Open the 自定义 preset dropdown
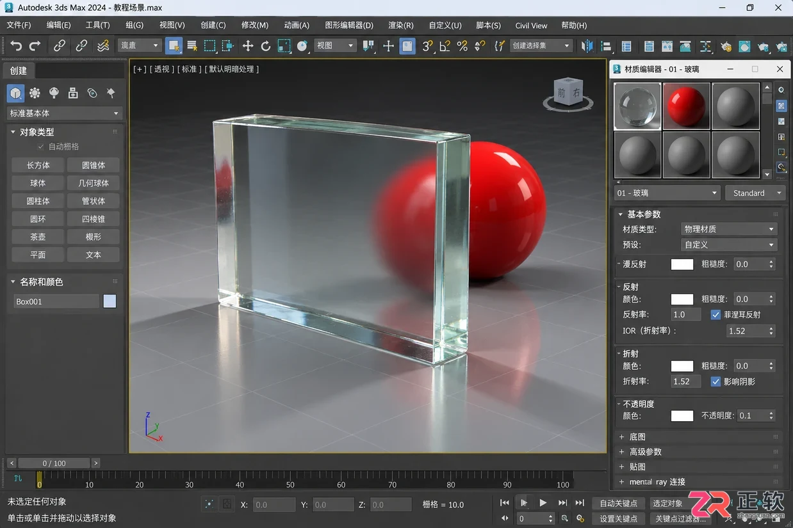Image resolution: width=793 pixels, height=528 pixels. pos(728,244)
